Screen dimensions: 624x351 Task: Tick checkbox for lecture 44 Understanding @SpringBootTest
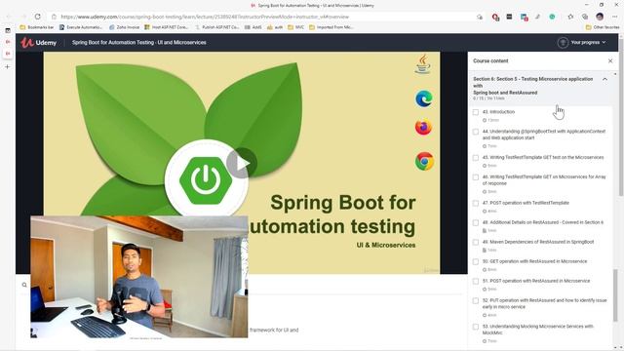click(x=476, y=132)
